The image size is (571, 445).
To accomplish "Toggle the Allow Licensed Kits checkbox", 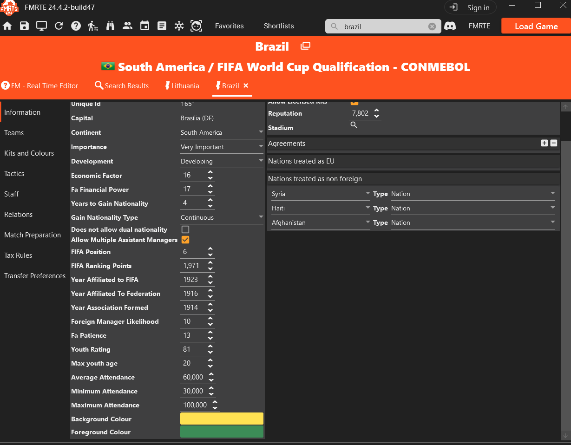I will [354, 102].
